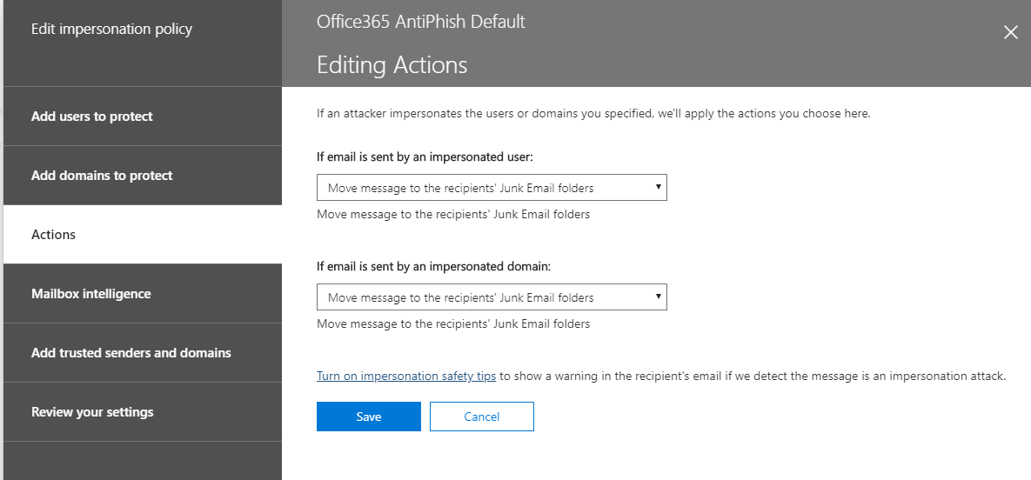Click Turn on impersonation safety tips link
This screenshot has width=1031, height=480.
click(406, 377)
